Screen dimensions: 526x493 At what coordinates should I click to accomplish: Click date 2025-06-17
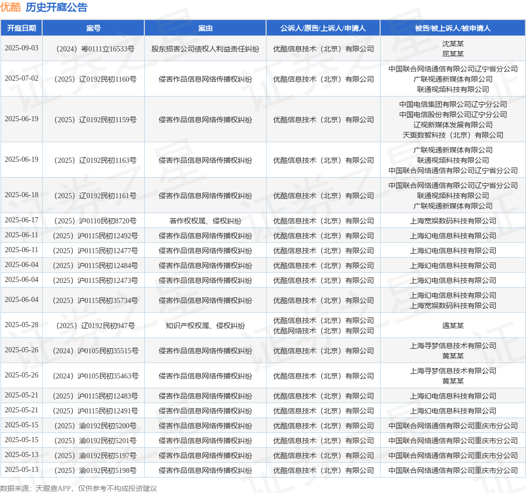(22, 220)
